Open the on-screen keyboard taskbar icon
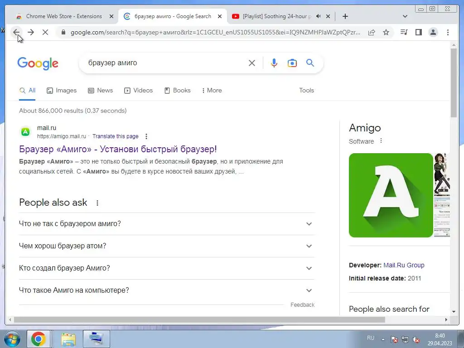This screenshot has width=464, height=348. click(x=97, y=339)
